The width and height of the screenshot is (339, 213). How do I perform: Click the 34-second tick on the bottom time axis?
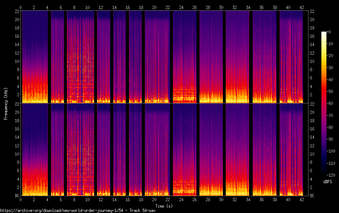pyautogui.click(x=248, y=199)
